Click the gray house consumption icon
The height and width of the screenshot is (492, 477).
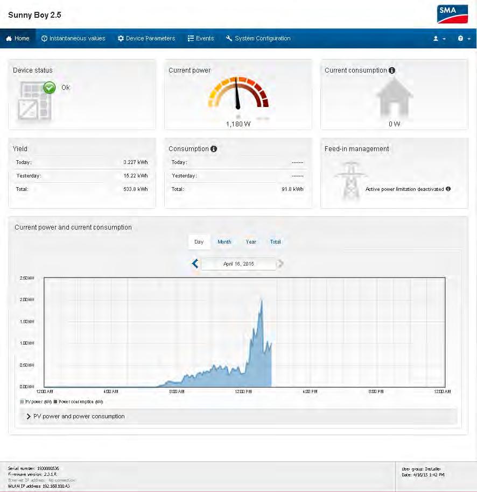point(394,97)
